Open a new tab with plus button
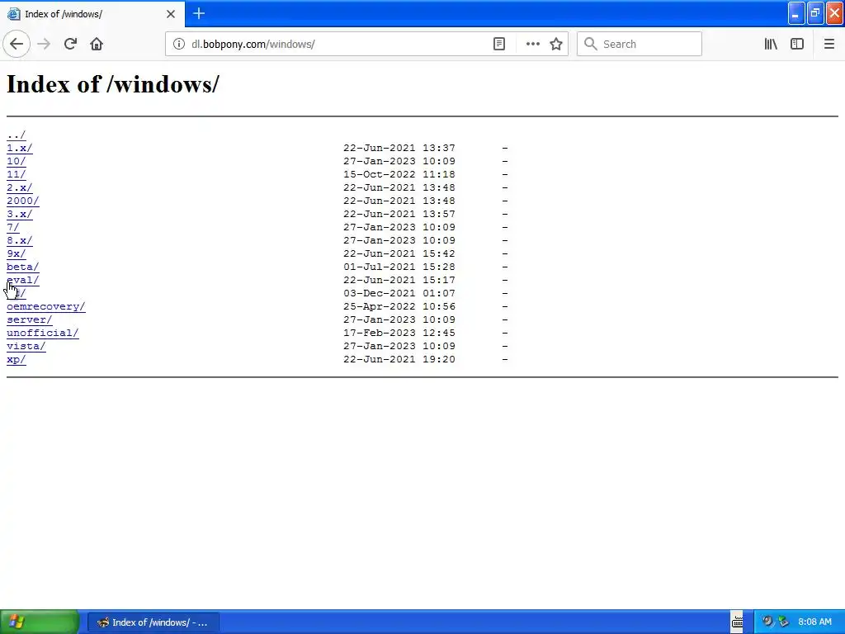Screen dimensions: 845x634 tap(199, 13)
